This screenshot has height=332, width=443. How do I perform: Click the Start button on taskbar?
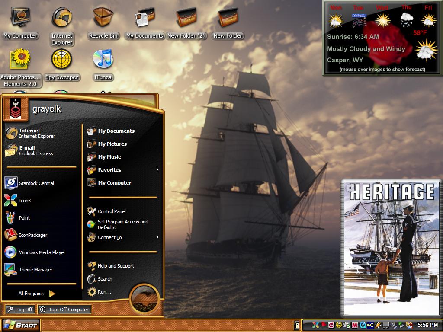point(20,325)
